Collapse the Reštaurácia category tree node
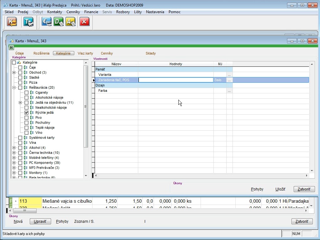320x240 pixels. point(14,88)
